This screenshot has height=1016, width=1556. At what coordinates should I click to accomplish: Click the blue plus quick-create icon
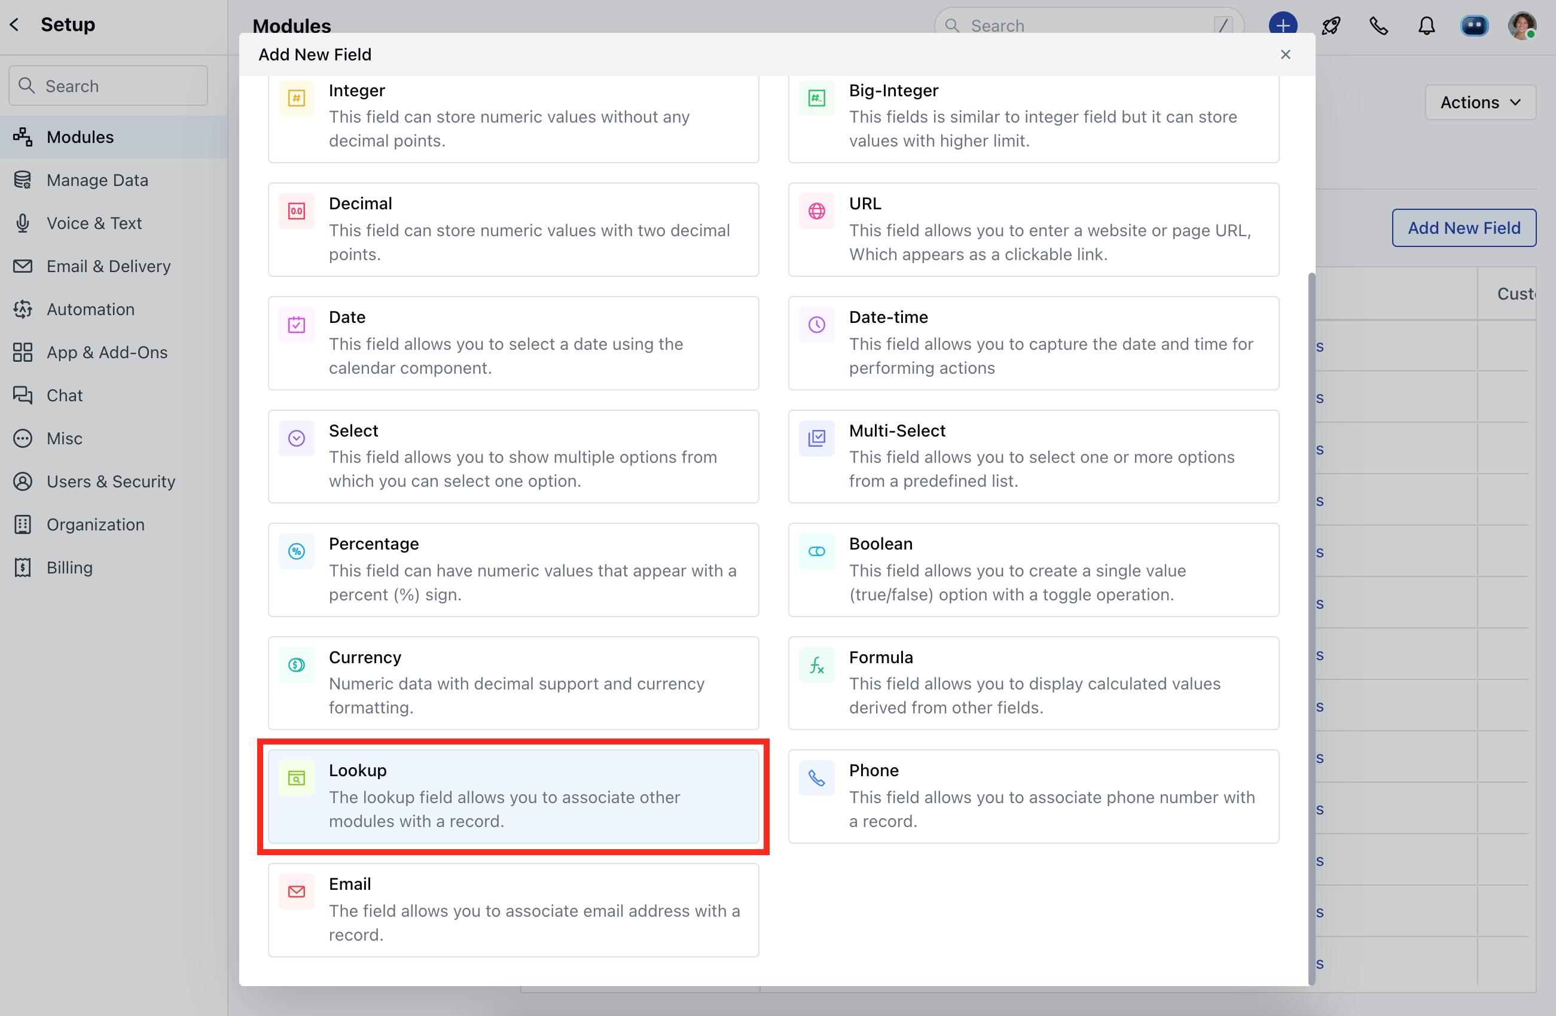point(1283,26)
